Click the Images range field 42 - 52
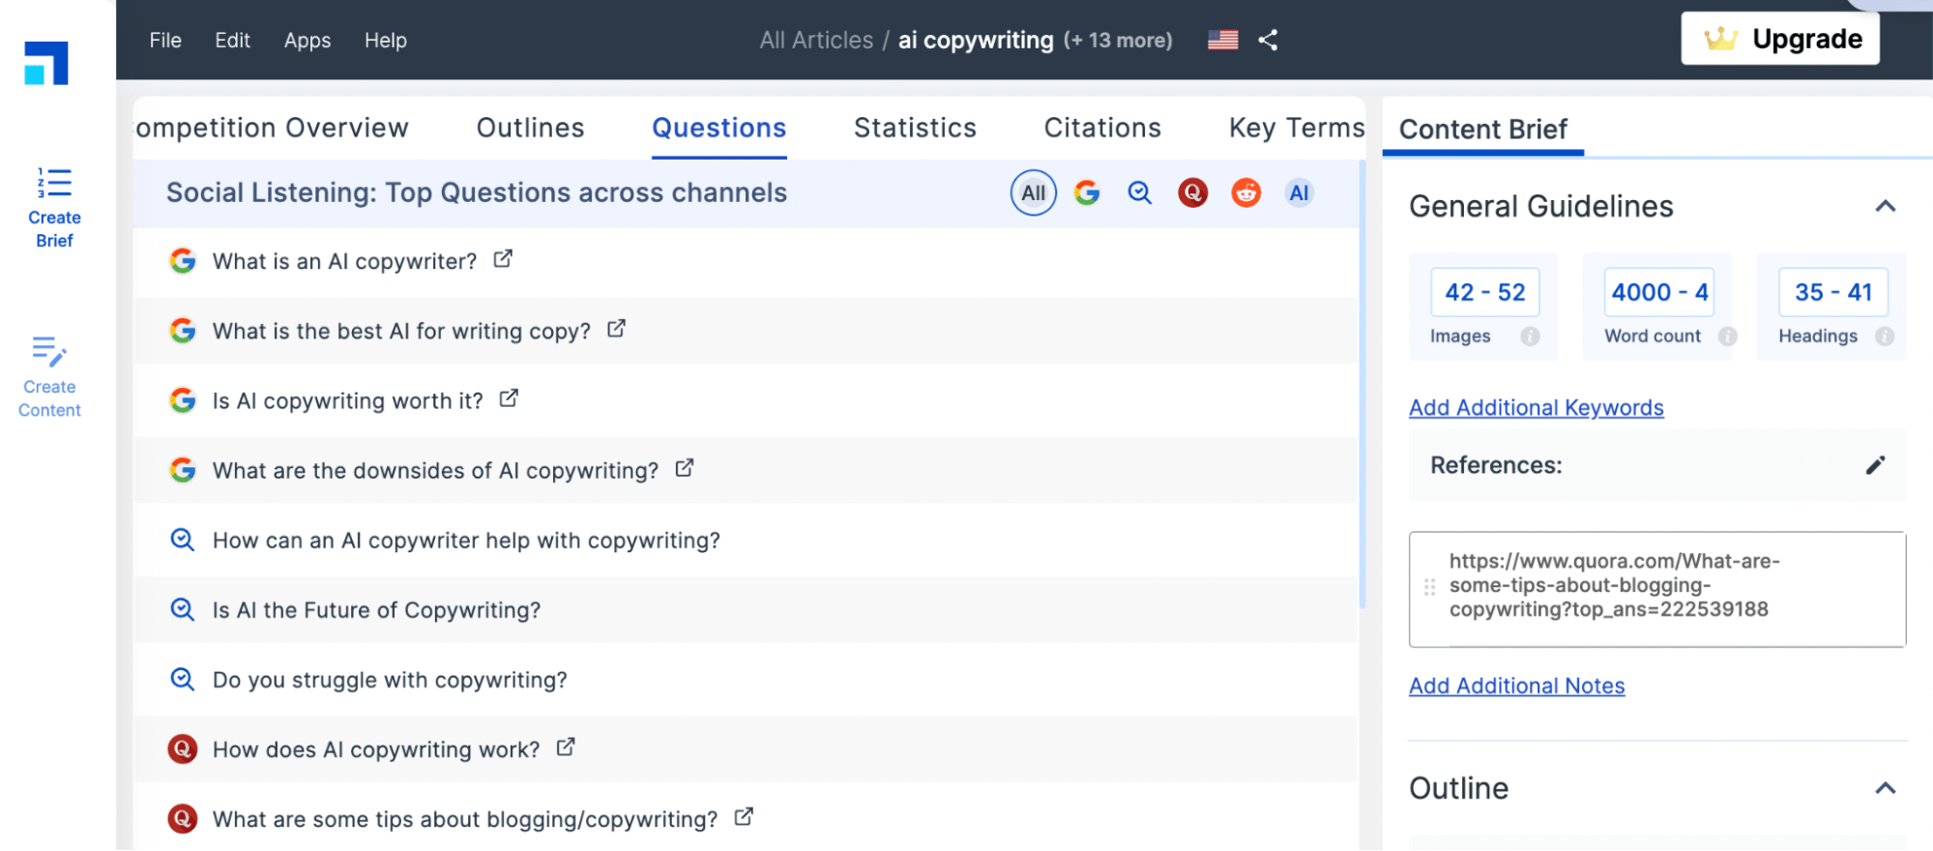Screen dimensions: 1933x851 (x=1484, y=292)
